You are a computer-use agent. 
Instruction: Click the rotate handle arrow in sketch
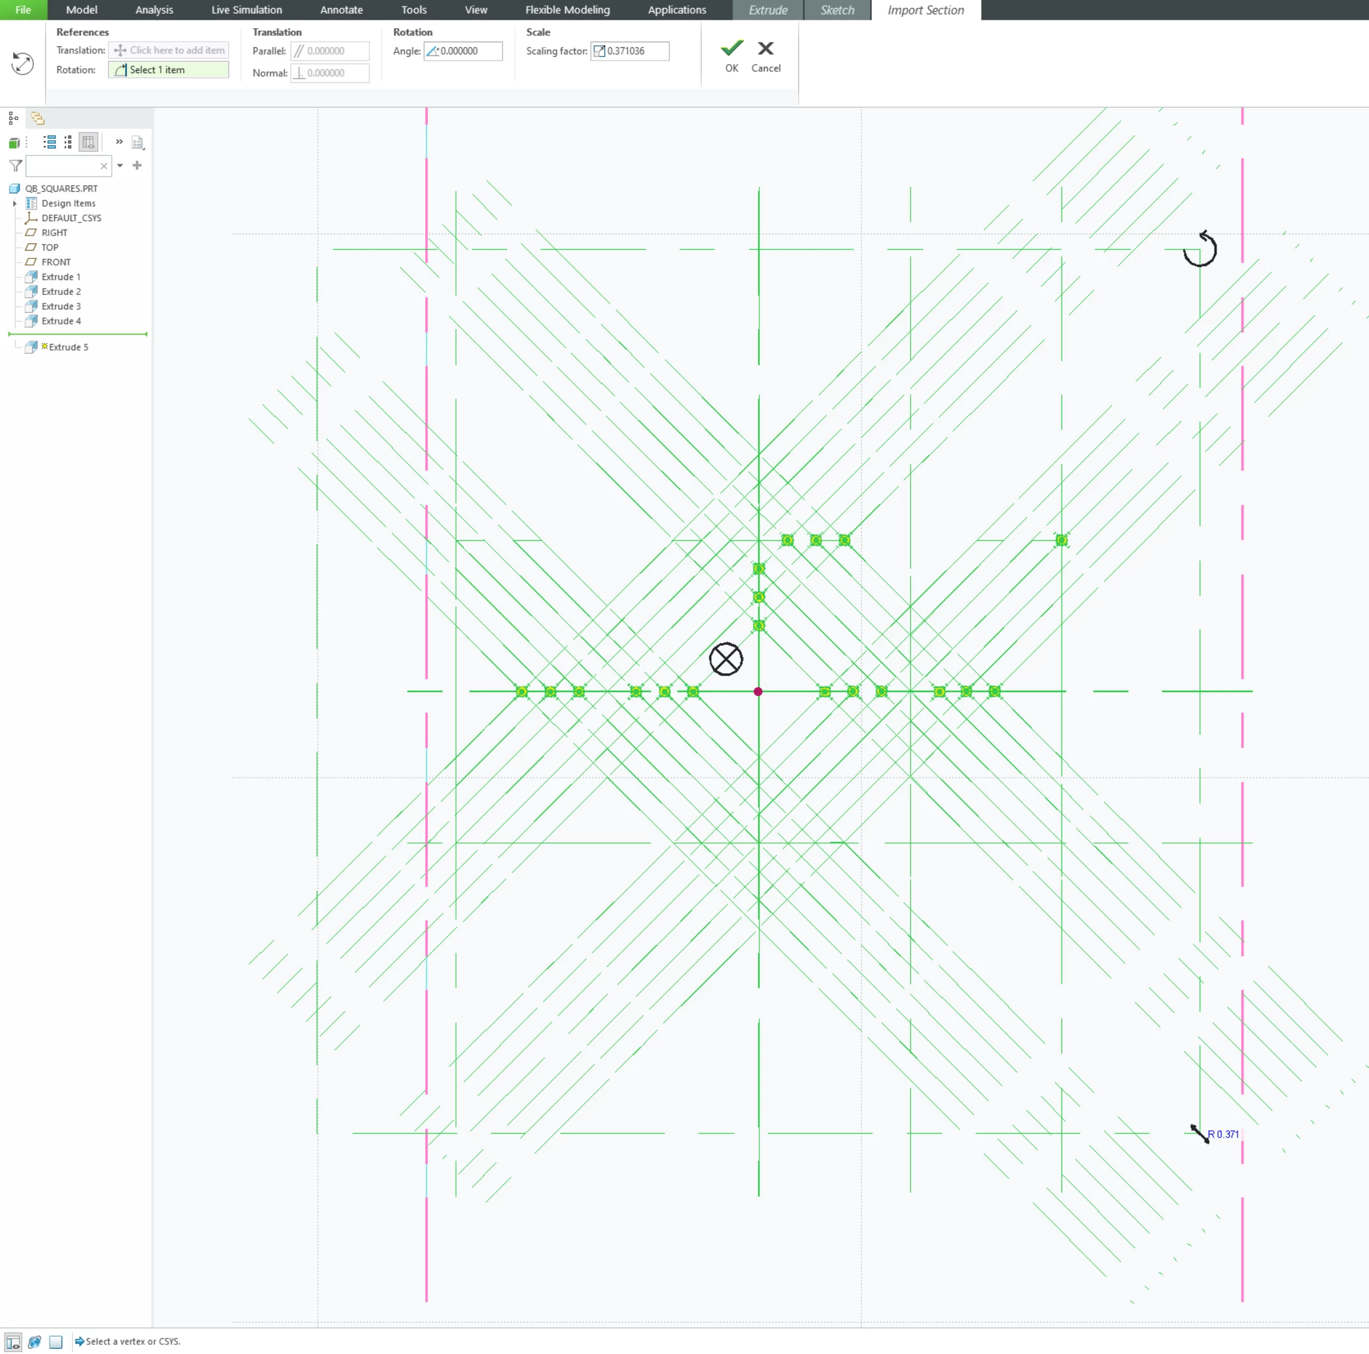(1200, 249)
